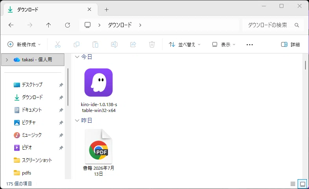Screen dimensions: 309x189
Task: Click the 175 個の項目 status text
Action: (19, 184)
